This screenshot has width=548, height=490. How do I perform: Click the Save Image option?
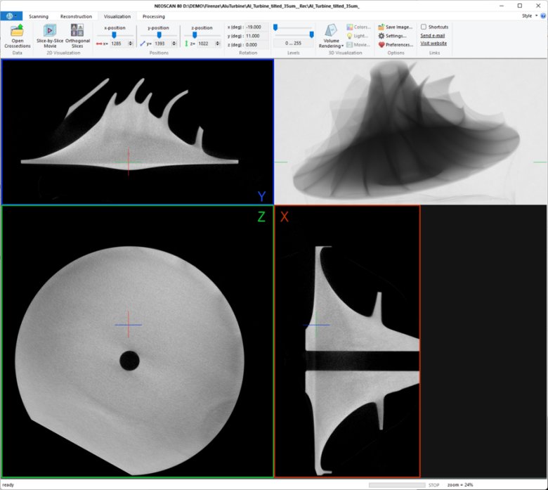coord(395,27)
